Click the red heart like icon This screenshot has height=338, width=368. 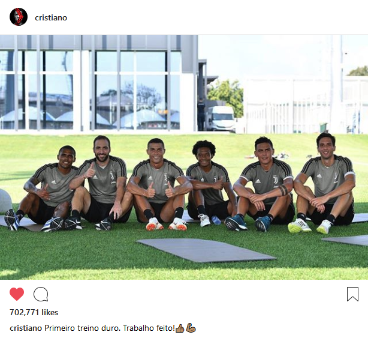(17, 294)
